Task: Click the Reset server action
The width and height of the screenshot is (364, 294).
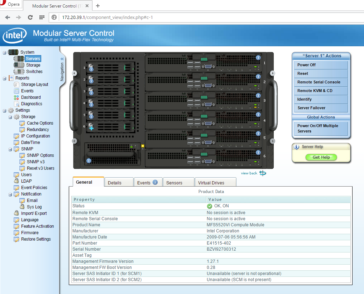Action: click(321, 73)
